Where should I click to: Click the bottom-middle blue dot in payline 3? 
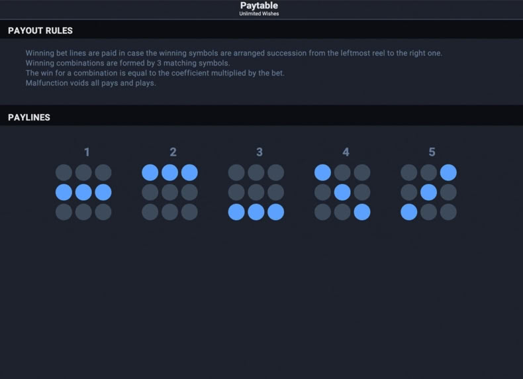tap(256, 212)
